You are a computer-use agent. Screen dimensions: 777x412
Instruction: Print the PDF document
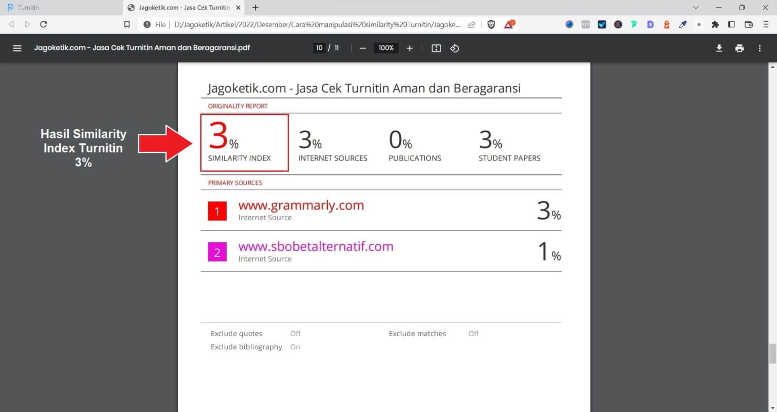(x=739, y=48)
